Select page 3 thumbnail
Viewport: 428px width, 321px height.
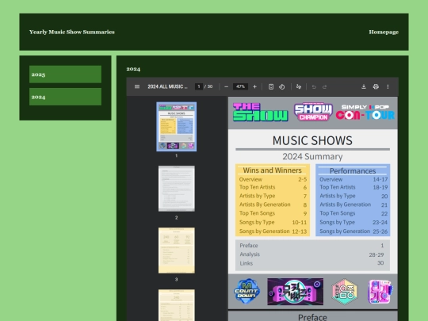click(176, 250)
